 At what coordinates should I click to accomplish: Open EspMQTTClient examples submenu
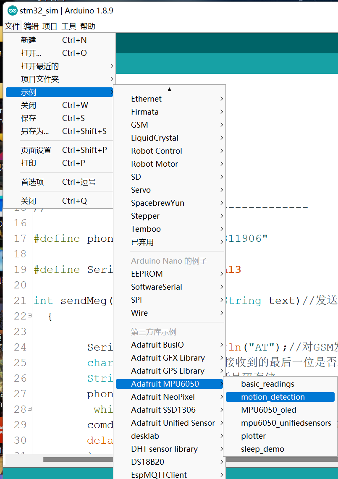pos(170,475)
